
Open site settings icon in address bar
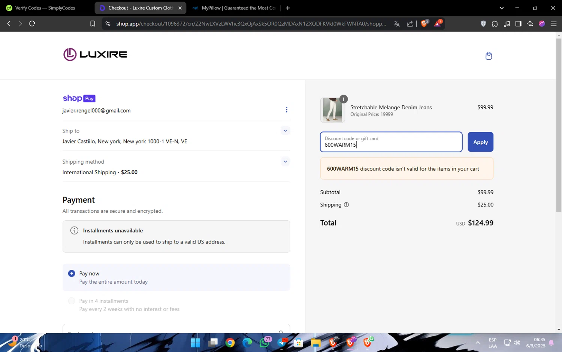(x=108, y=24)
